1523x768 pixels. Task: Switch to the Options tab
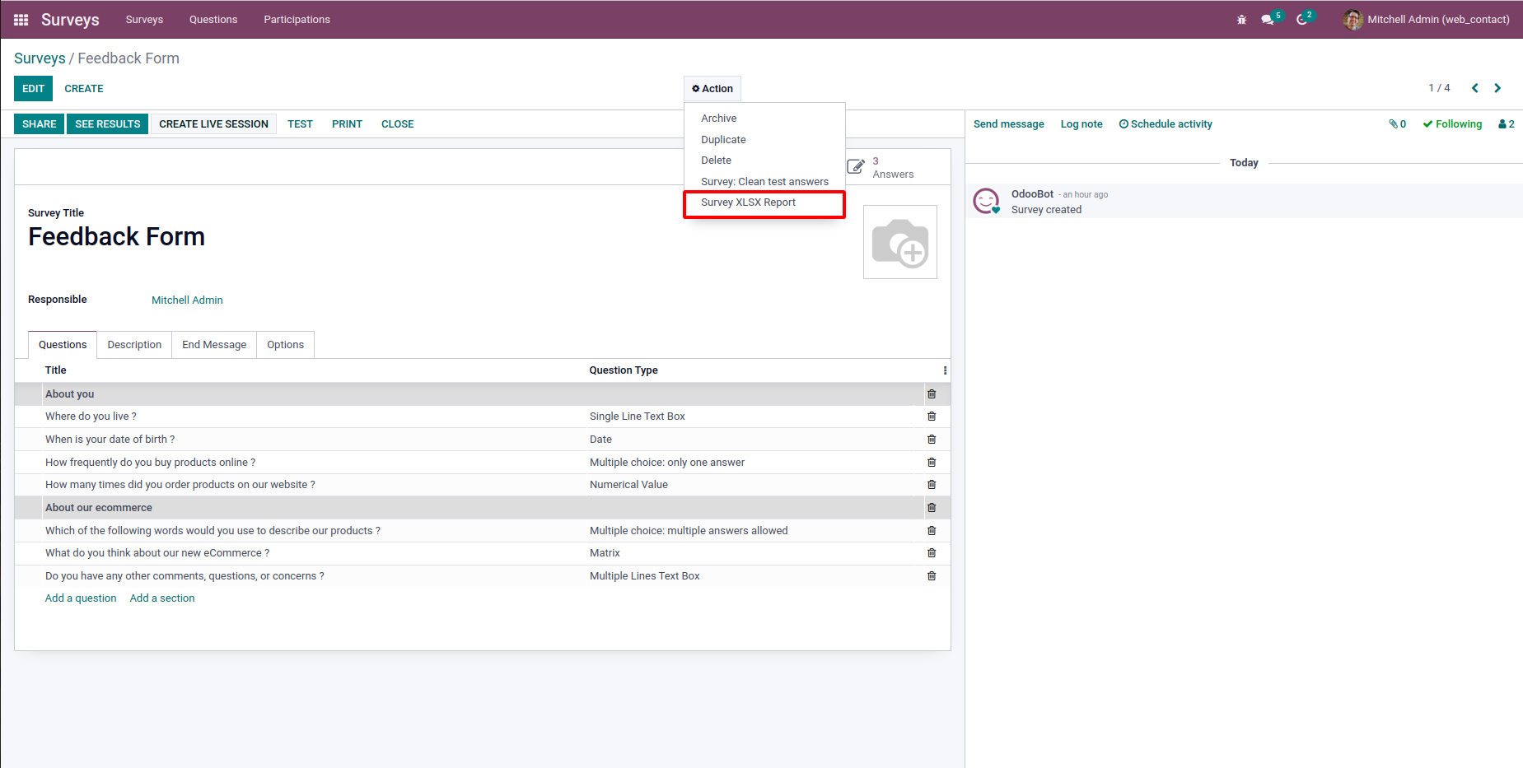coord(285,345)
